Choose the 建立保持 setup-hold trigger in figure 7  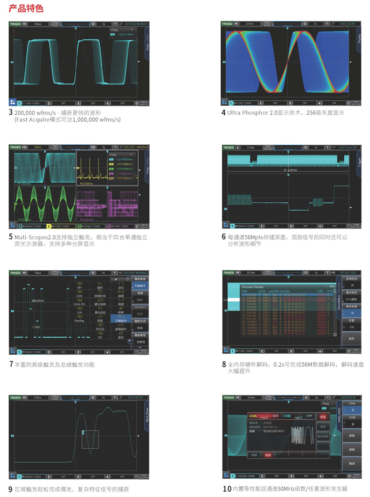(x=100, y=302)
